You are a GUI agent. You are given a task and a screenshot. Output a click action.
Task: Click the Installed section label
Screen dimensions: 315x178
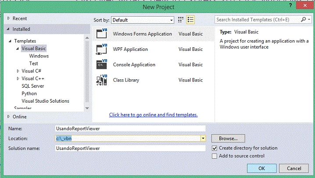(21, 29)
